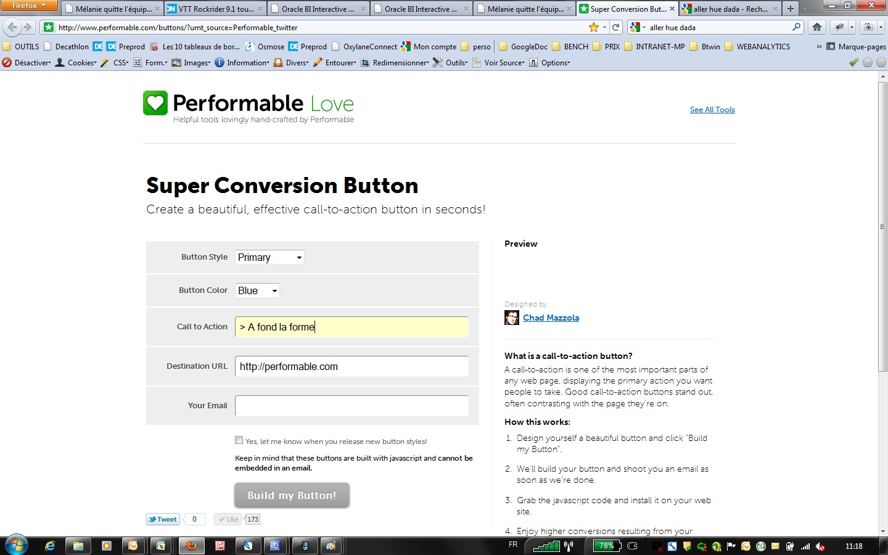Close the VTT Rockrider 9.1 tab
The width and height of the screenshot is (888, 555).
tap(260, 9)
